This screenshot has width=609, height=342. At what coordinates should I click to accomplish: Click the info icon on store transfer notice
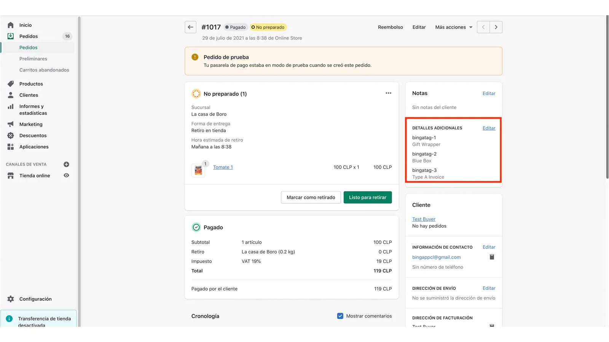click(x=9, y=319)
